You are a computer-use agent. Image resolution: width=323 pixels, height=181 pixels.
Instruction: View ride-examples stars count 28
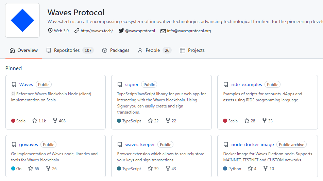(250, 121)
